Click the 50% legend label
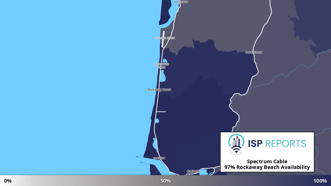Screen dimensions: 331x186 pyautogui.click(x=165, y=181)
